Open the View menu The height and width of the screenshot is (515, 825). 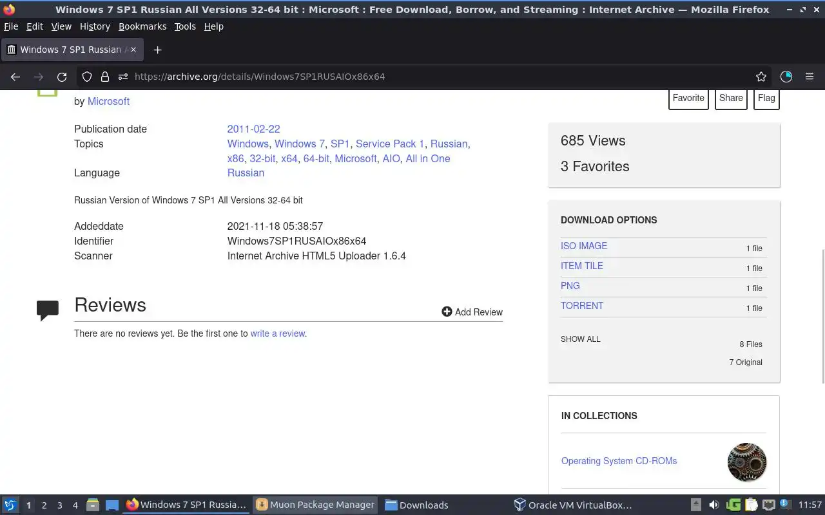pyautogui.click(x=61, y=26)
